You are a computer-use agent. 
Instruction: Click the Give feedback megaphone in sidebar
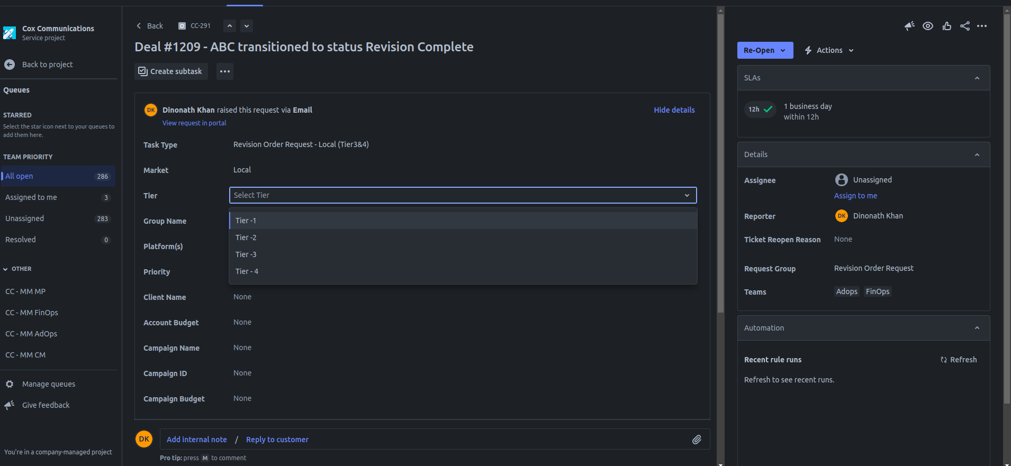[x=10, y=405]
